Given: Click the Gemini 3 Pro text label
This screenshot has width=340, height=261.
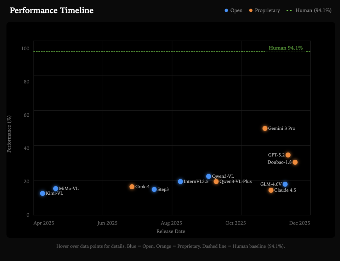Looking at the screenshot, I should pyautogui.click(x=281, y=128).
